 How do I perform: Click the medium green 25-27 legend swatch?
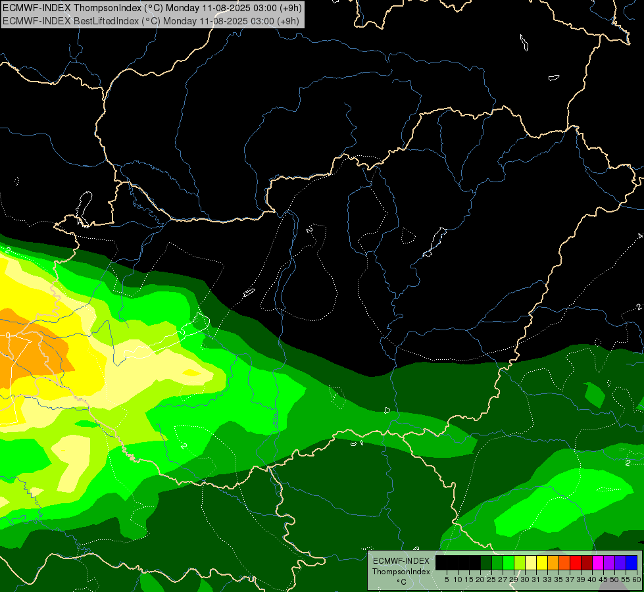497,562
